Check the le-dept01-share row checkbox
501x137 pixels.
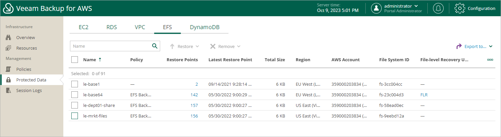coord(75,105)
